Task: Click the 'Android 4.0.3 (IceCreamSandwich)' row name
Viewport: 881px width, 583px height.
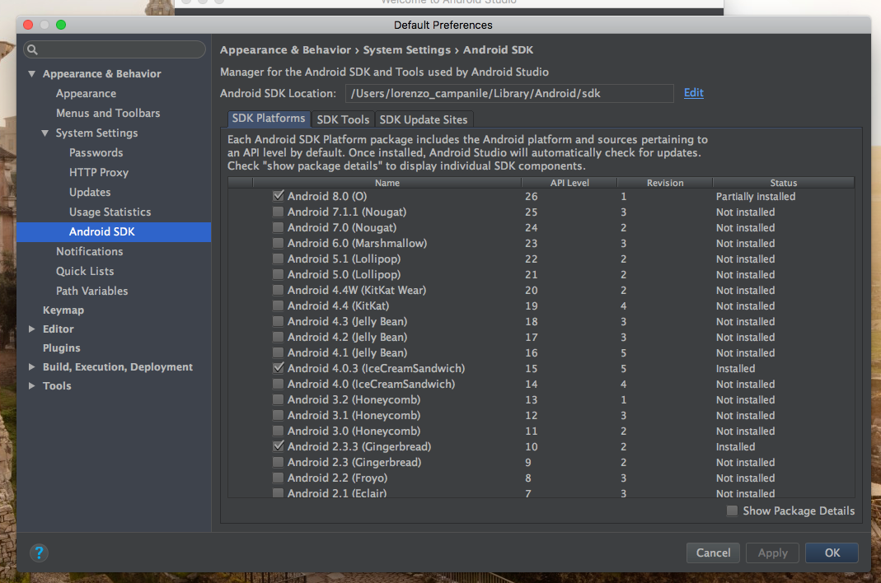Action: 376,368
